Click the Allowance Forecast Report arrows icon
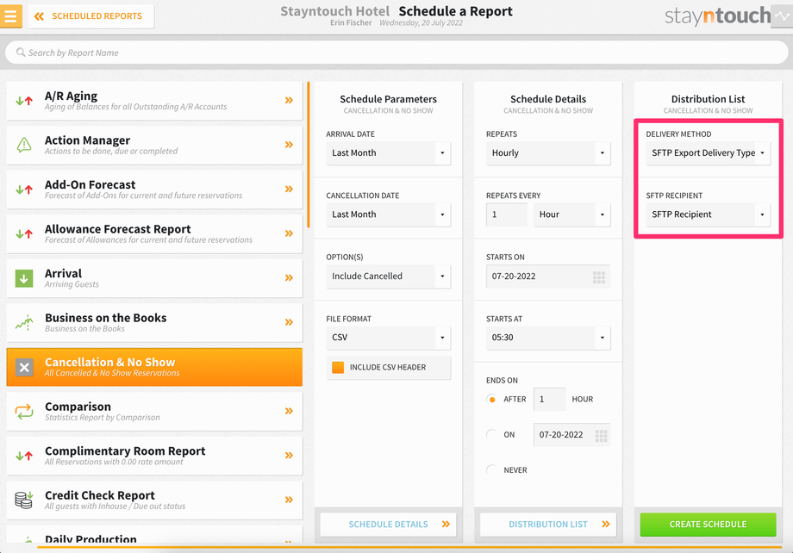The width and height of the screenshot is (793, 553). [x=24, y=233]
